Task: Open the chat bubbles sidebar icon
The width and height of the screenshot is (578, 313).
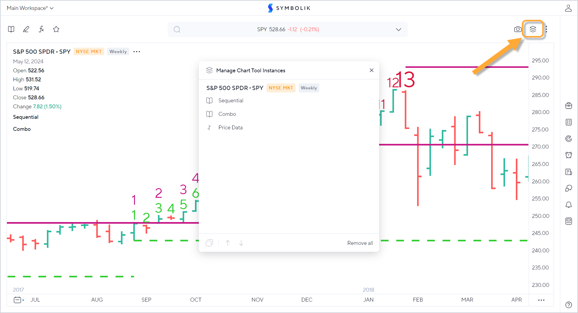Action: click(569, 188)
